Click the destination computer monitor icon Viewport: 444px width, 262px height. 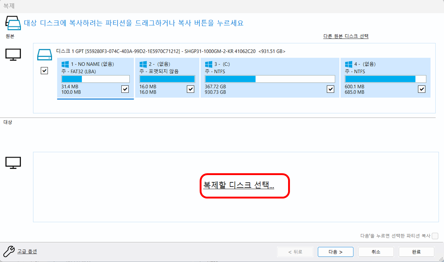[x=13, y=163]
